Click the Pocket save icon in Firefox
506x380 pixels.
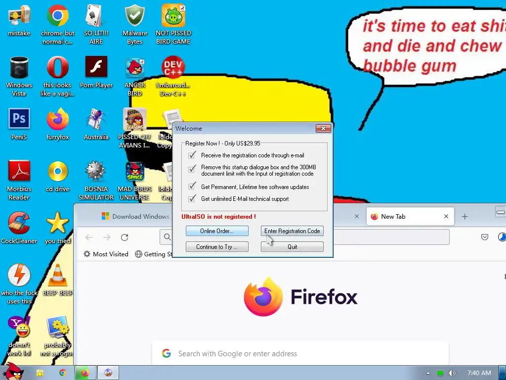coord(485,237)
